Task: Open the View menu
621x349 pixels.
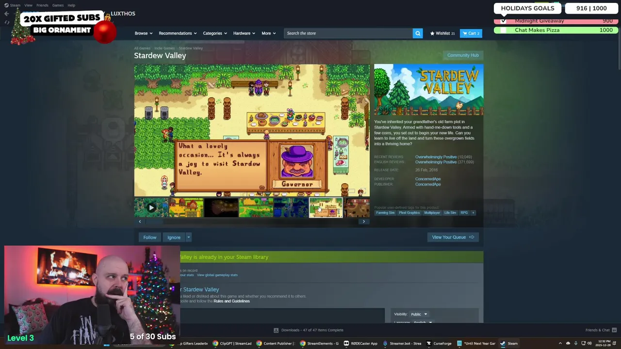Action: click(28, 5)
